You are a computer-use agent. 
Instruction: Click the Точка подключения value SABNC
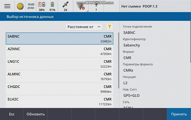129,33
